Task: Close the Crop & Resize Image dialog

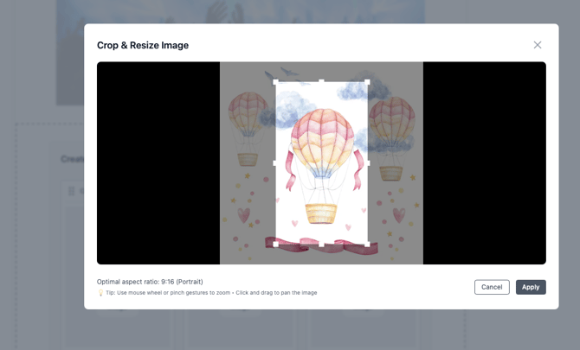Action: click(x=538, y=45)
